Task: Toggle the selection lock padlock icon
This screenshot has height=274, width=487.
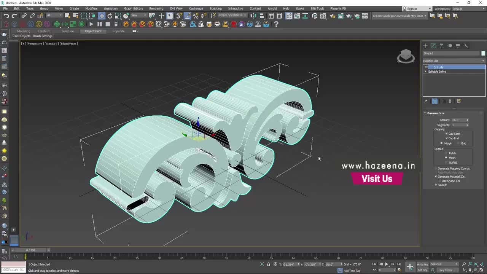Action: coord(269,264)
